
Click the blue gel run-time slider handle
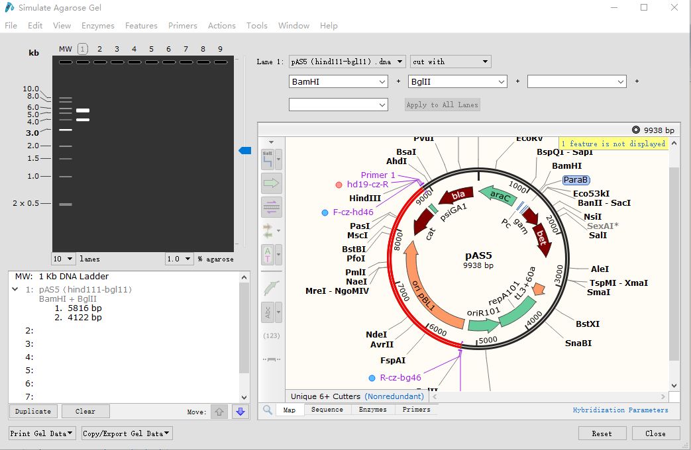[245, 151]
